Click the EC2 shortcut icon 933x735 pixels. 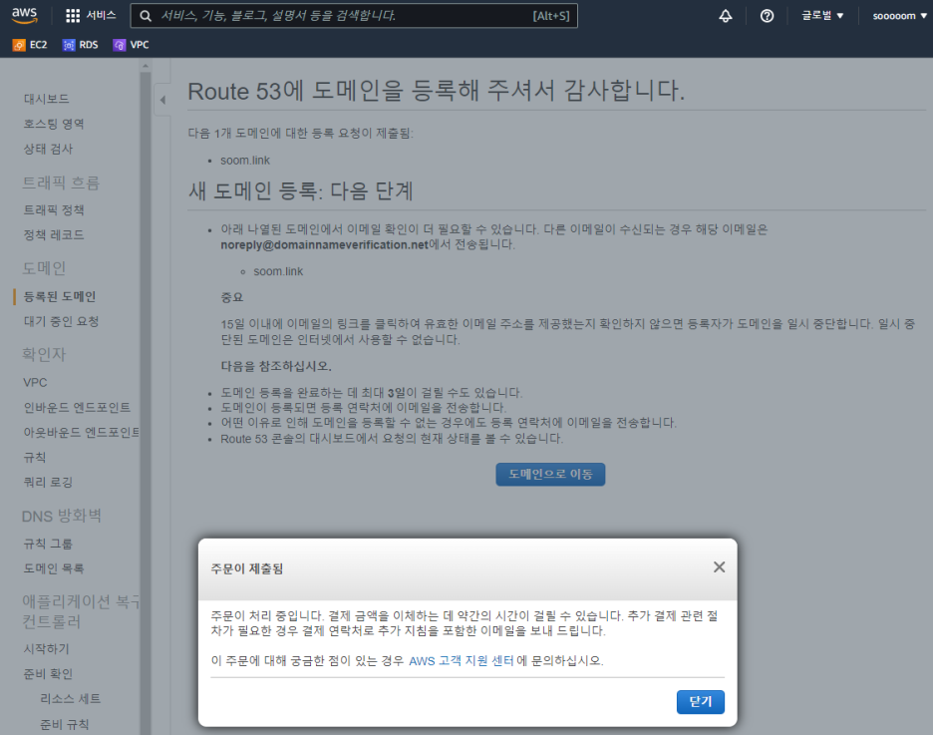click(19, 45)
